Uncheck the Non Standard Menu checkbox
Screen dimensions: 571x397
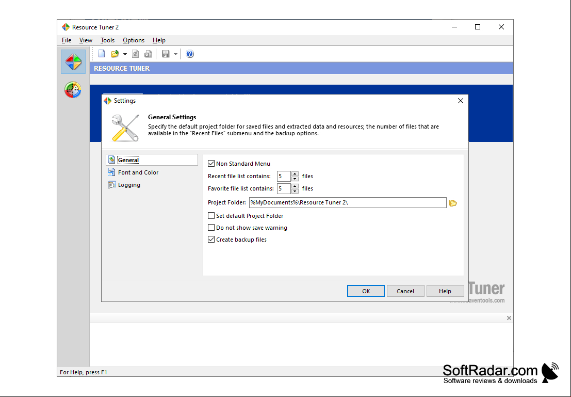coord(211,164)
